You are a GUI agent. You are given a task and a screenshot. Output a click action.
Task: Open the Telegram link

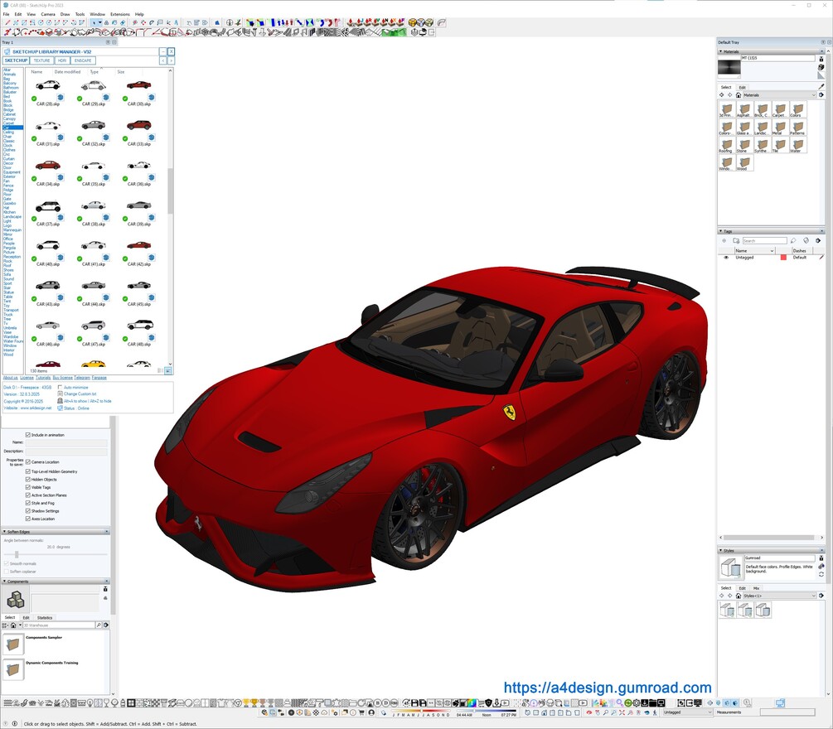tap(82, 378)
